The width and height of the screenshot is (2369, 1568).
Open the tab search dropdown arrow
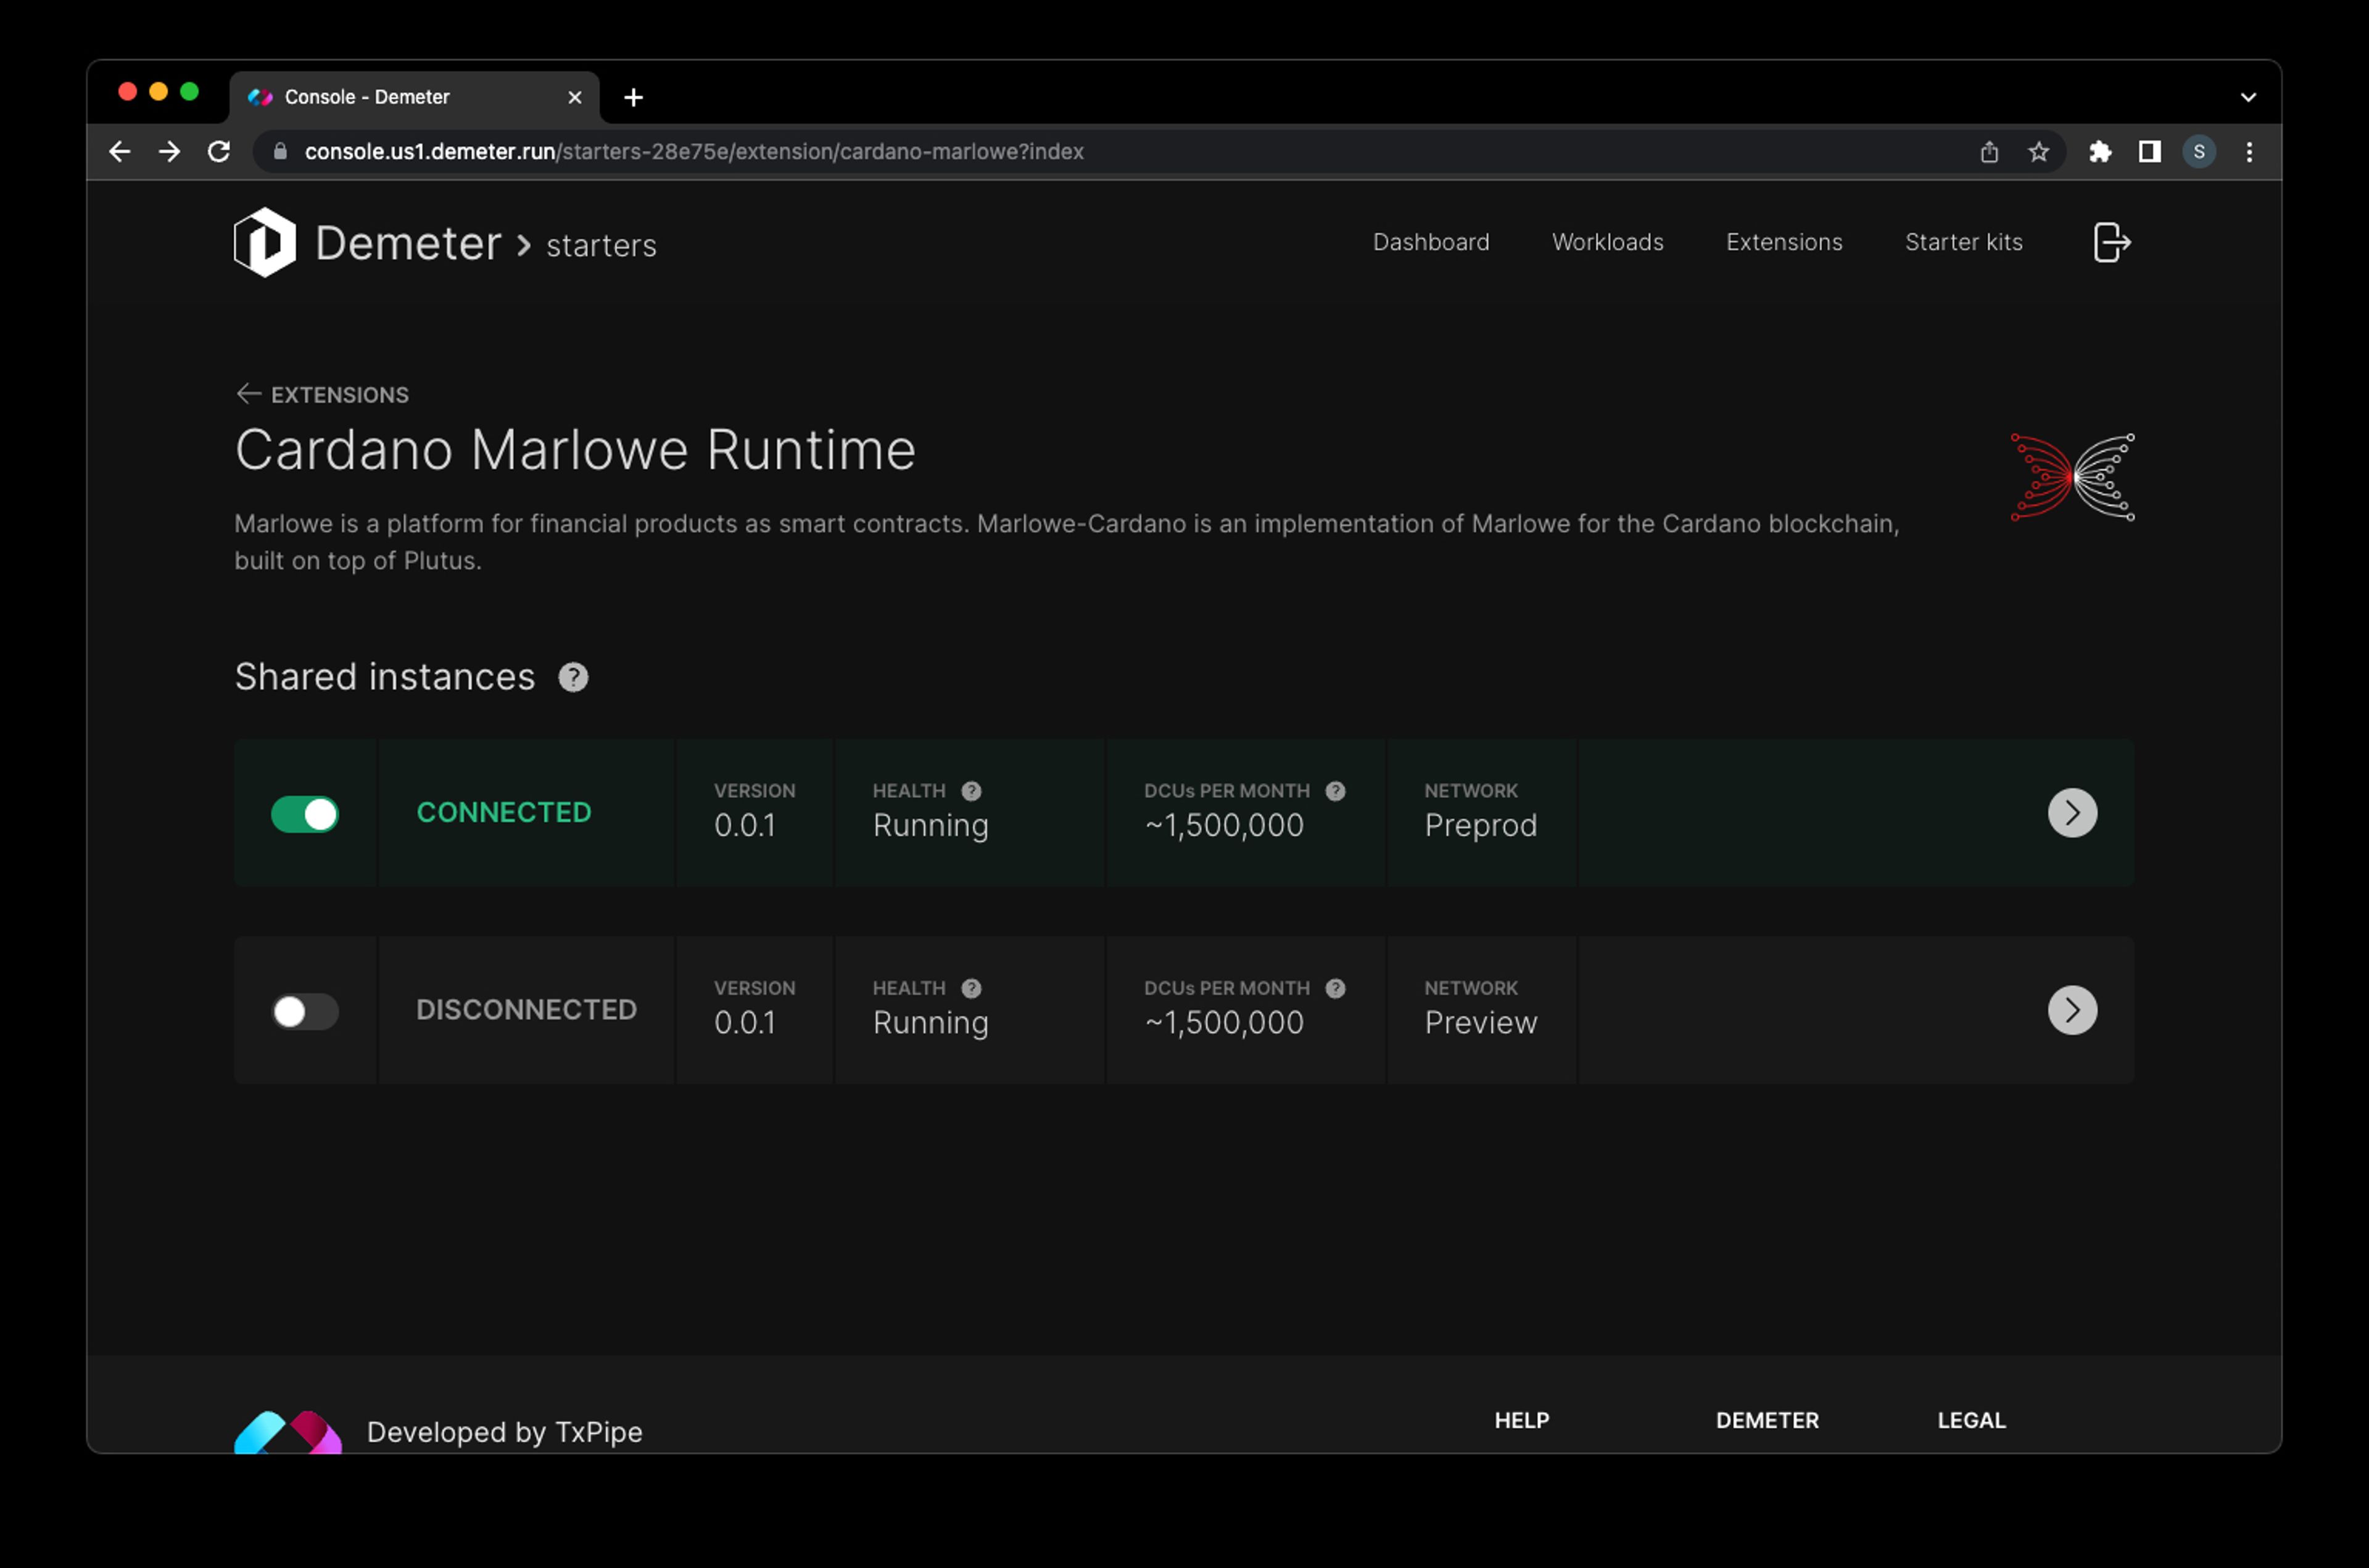pos(2248,97)
